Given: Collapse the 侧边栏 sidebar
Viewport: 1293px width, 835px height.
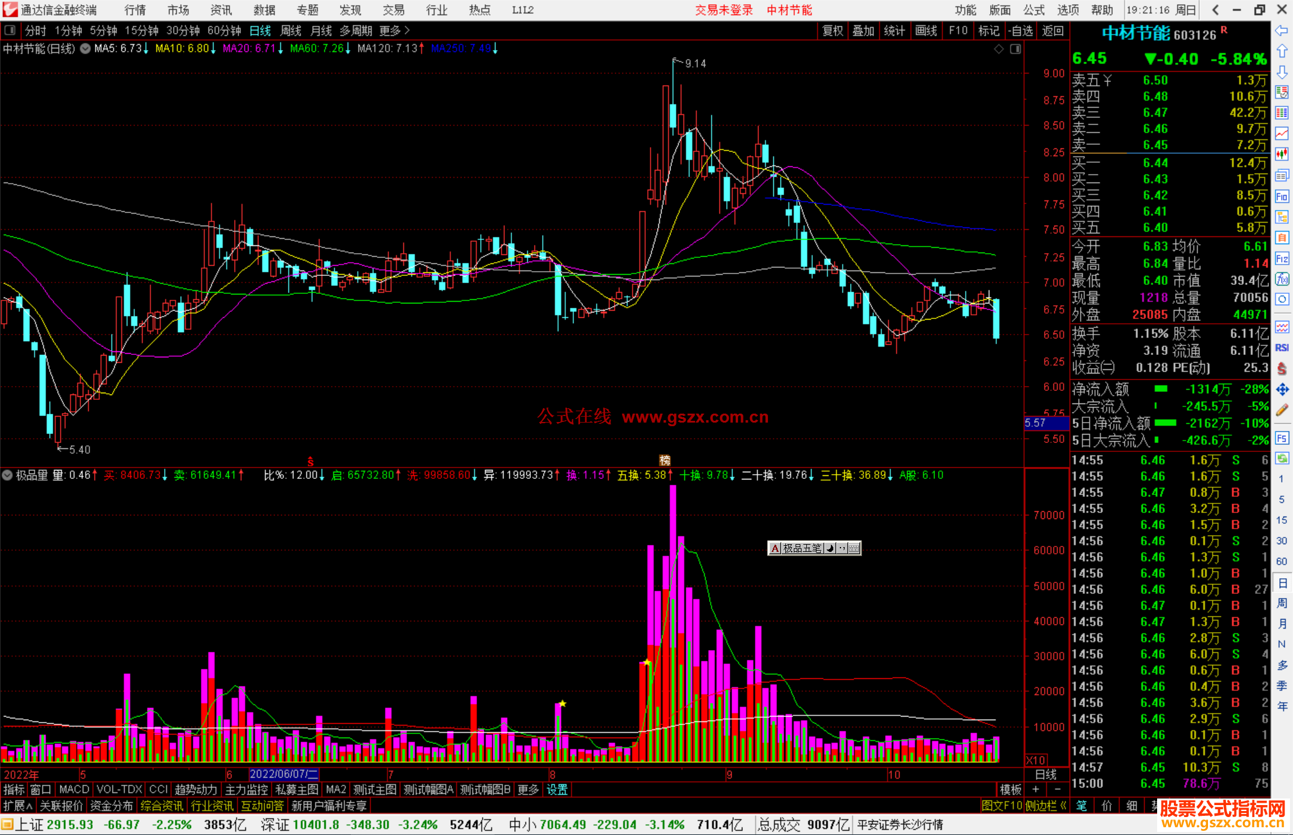Looking at the screenshot, I should (x=1046, y=806).
